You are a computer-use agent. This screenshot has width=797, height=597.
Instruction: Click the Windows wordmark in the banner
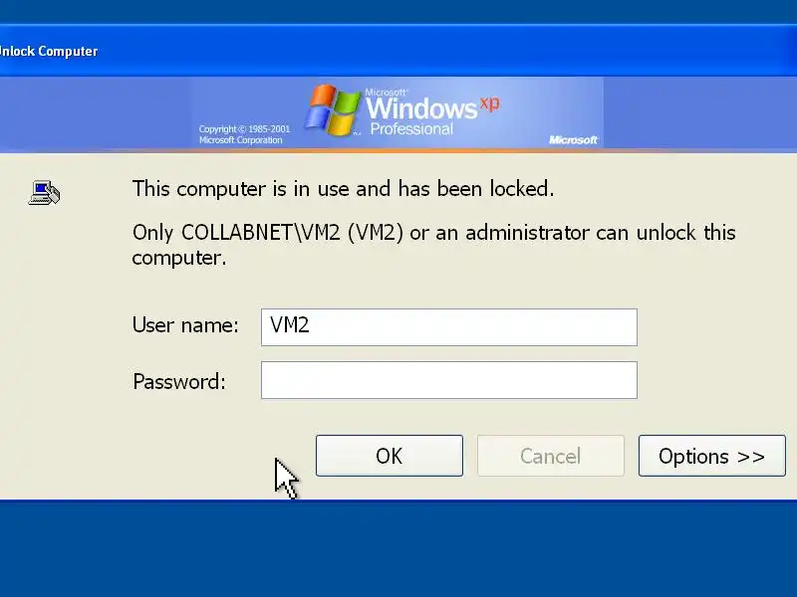[x=421, y=108]
